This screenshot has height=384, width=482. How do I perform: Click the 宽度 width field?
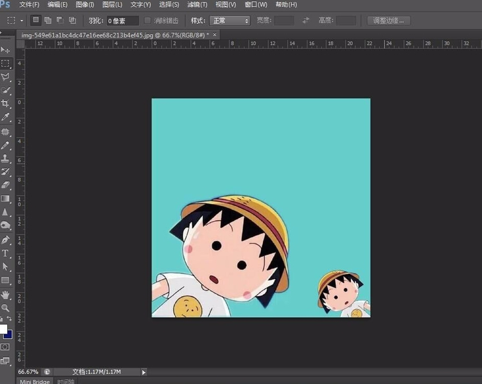point(284,20)
